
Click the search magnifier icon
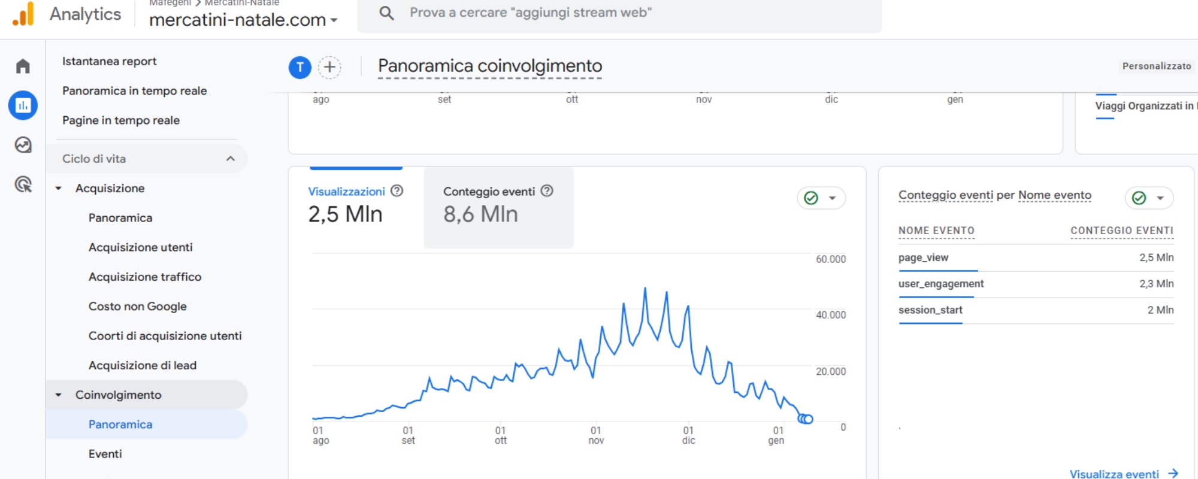pyautogui.click(x=386, y=13)
